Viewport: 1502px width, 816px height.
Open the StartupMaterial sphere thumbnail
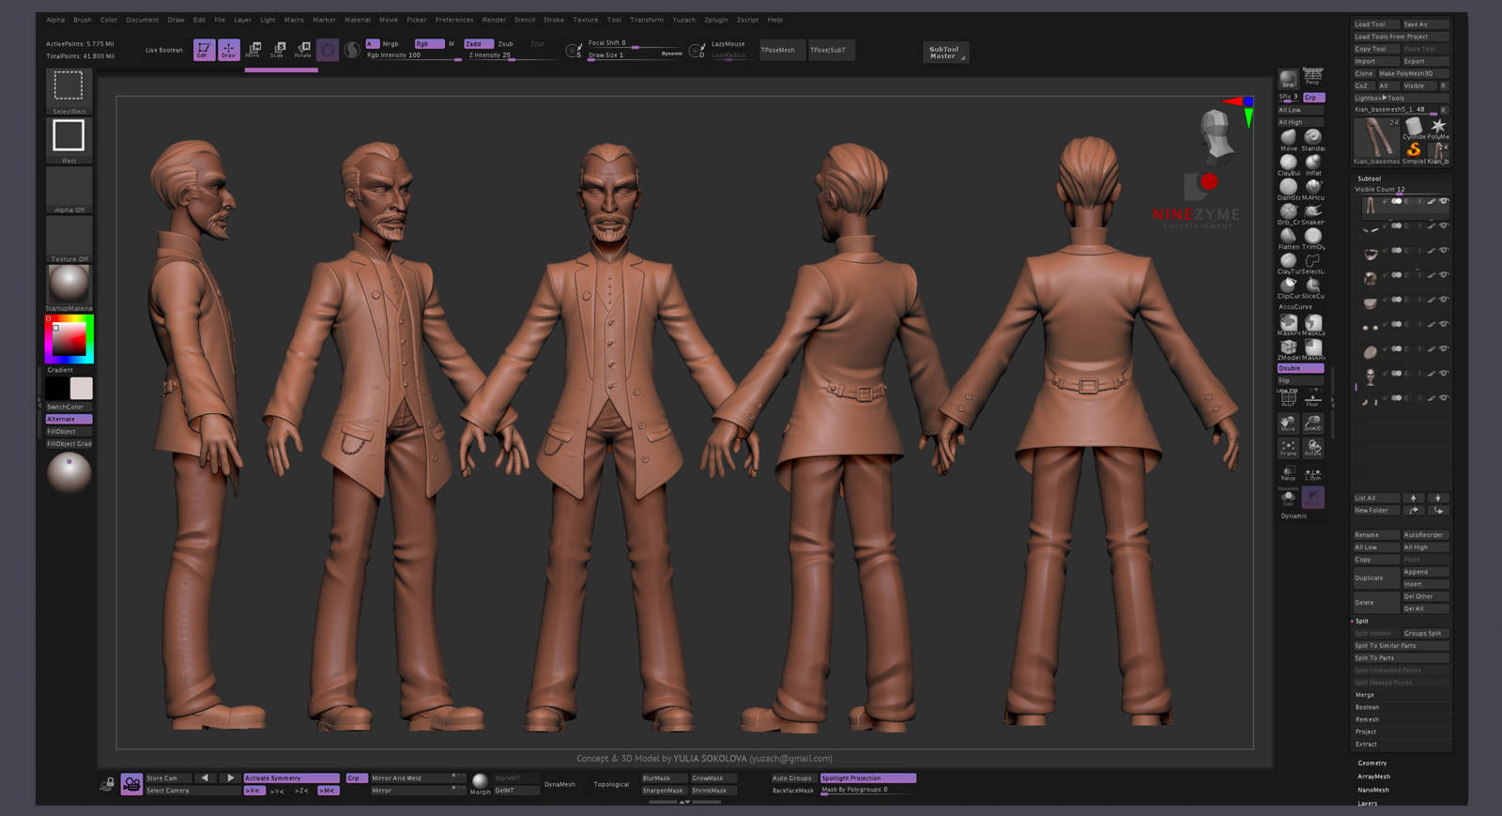(69, 284)
